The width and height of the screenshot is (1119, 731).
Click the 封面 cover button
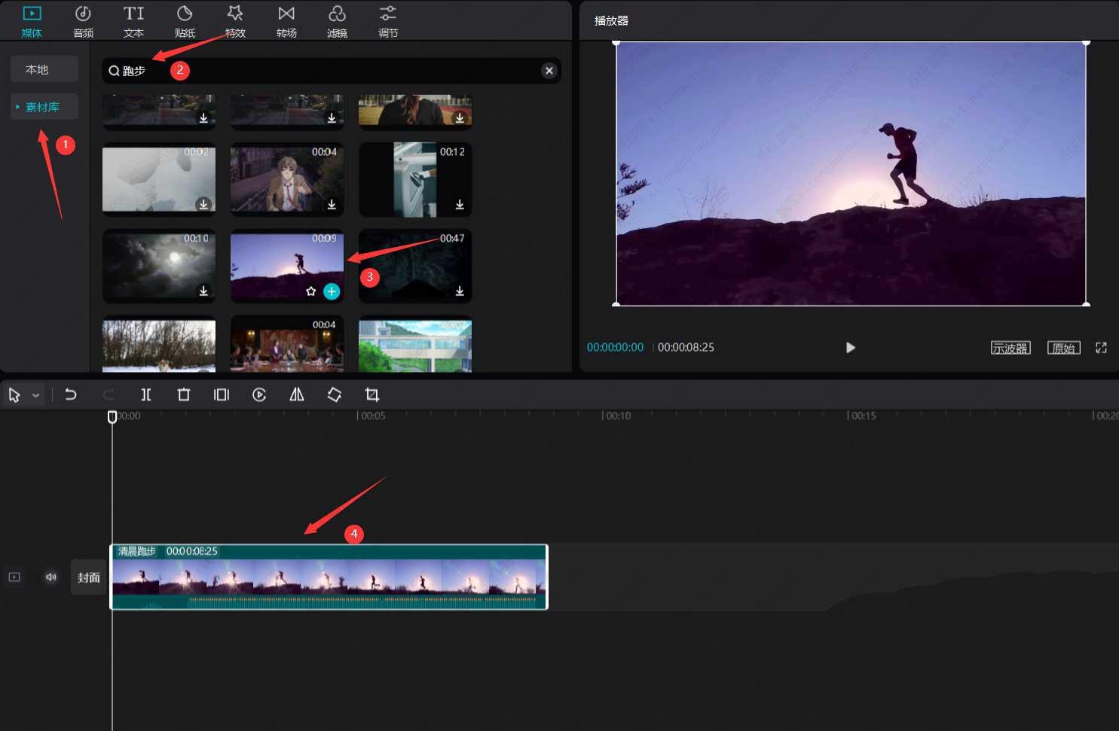click(88, 577)
